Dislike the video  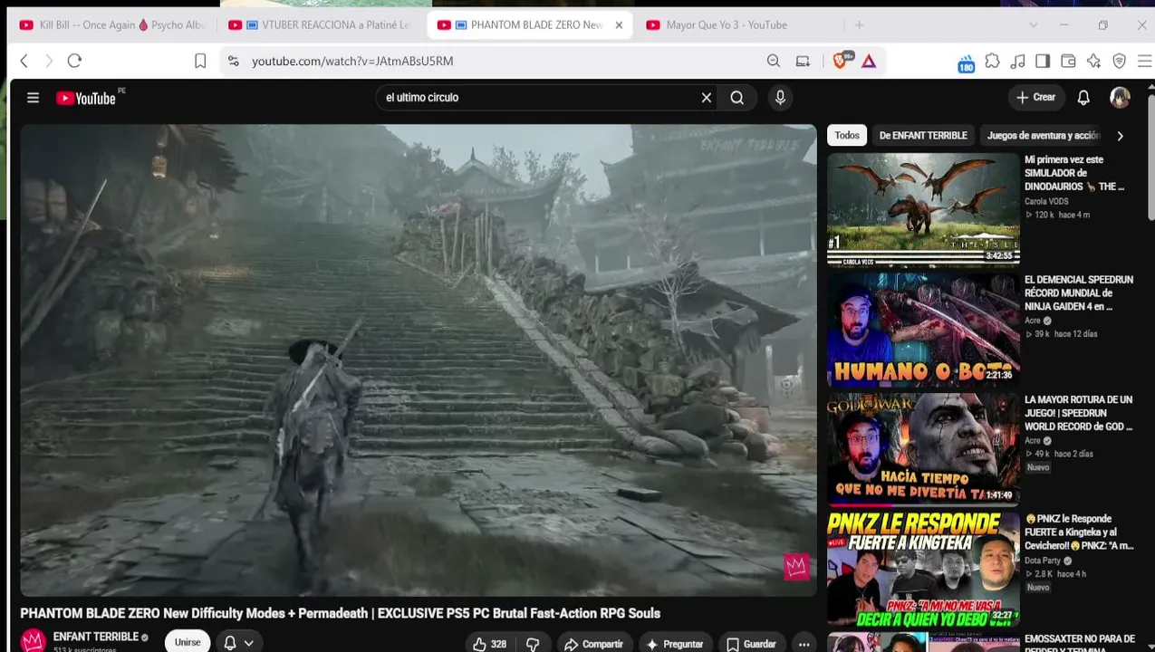point(533,644)
